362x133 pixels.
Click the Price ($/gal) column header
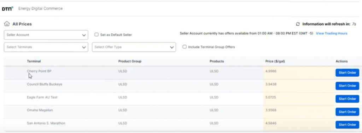coord(275,61)
